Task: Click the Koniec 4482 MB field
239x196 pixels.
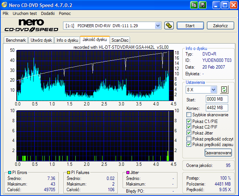Action: 217,108
